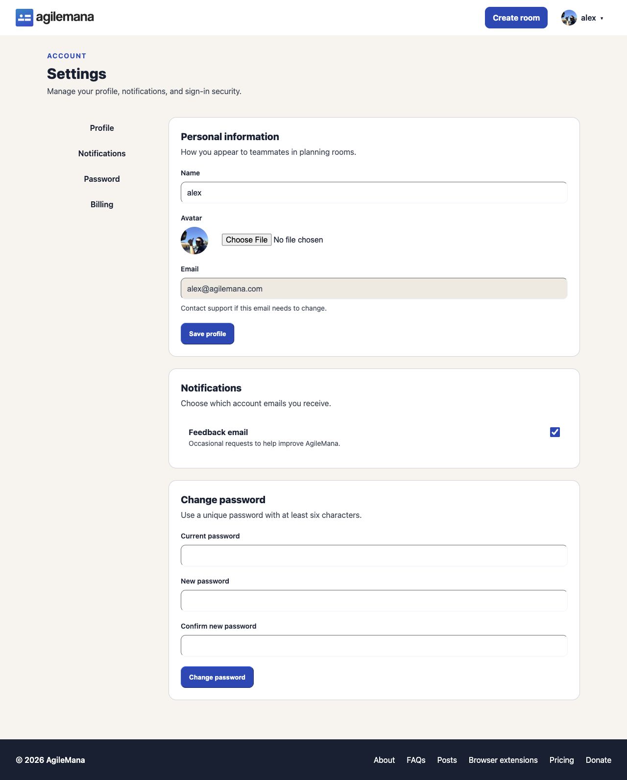Click Save profile button
627x780 pixels.
point(208,334)
